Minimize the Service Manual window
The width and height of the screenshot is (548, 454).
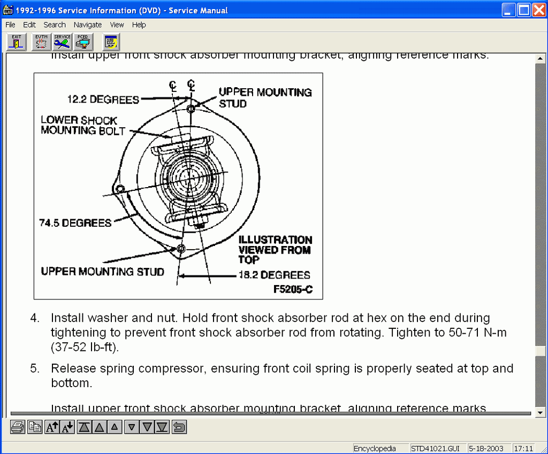pyautogui.click(x=508, y=10)
